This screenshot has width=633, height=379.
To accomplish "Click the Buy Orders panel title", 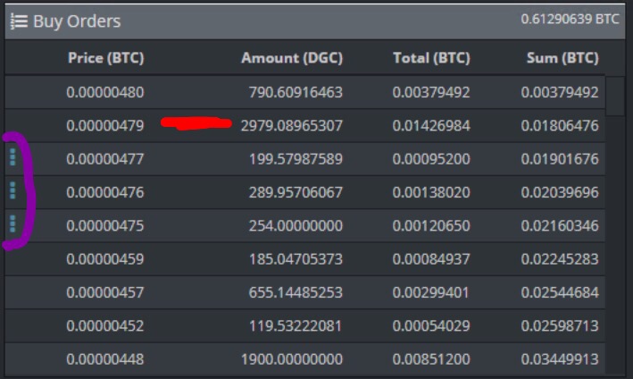I will tap(77, 21).
